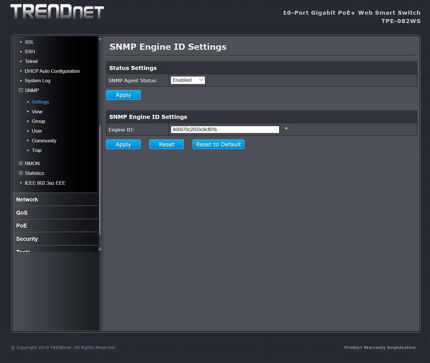Viewport: 430px width, 363px height.
Task: Collapse the SNMP tree node
Action: click(x=21, y=90)
